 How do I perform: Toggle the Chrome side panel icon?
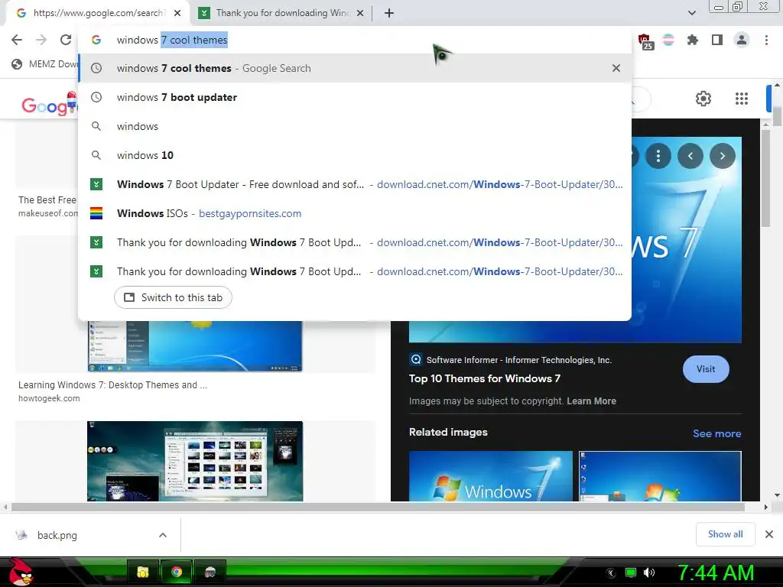click(717, 40)
